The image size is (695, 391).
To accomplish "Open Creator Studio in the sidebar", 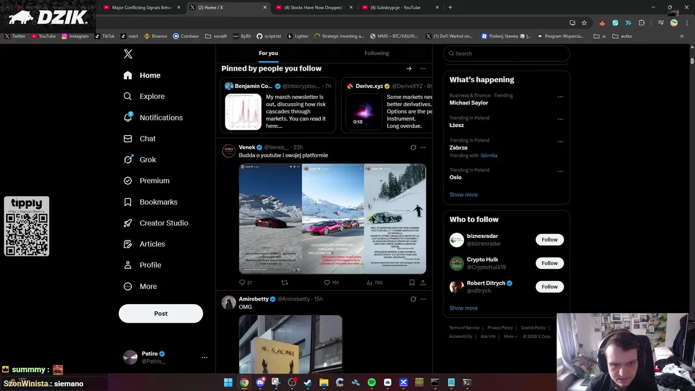I will [156, 223].
